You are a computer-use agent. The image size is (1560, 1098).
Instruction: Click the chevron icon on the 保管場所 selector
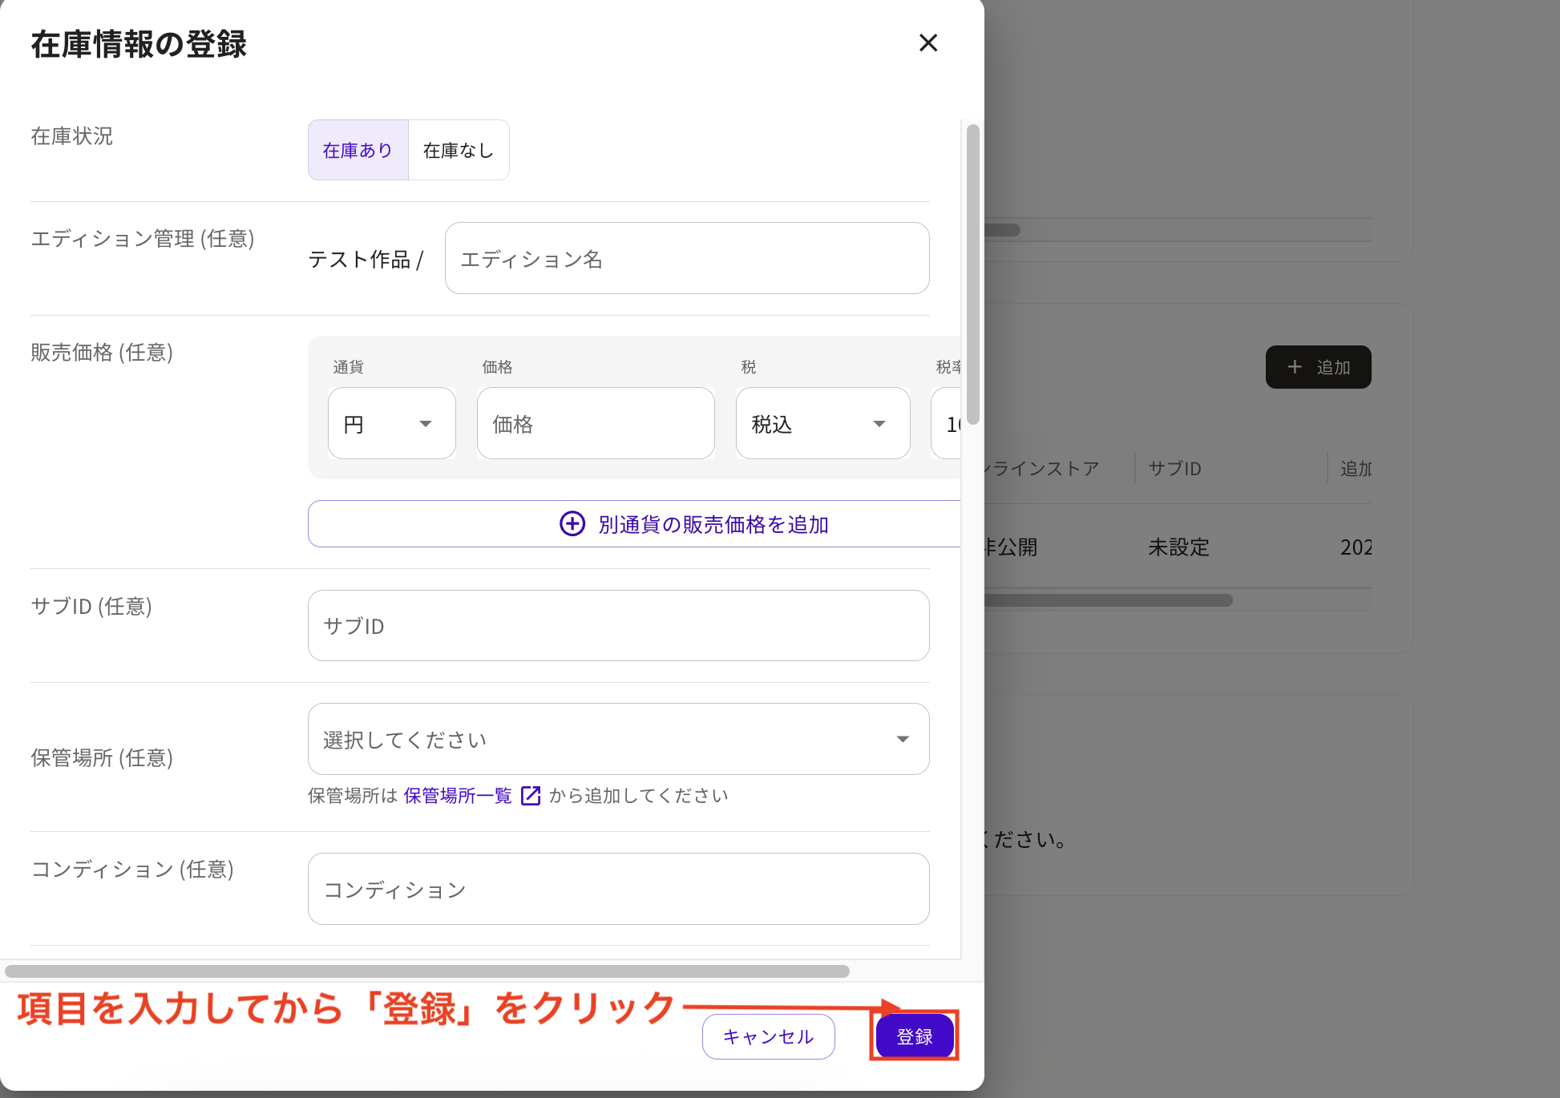click(902, 739)
